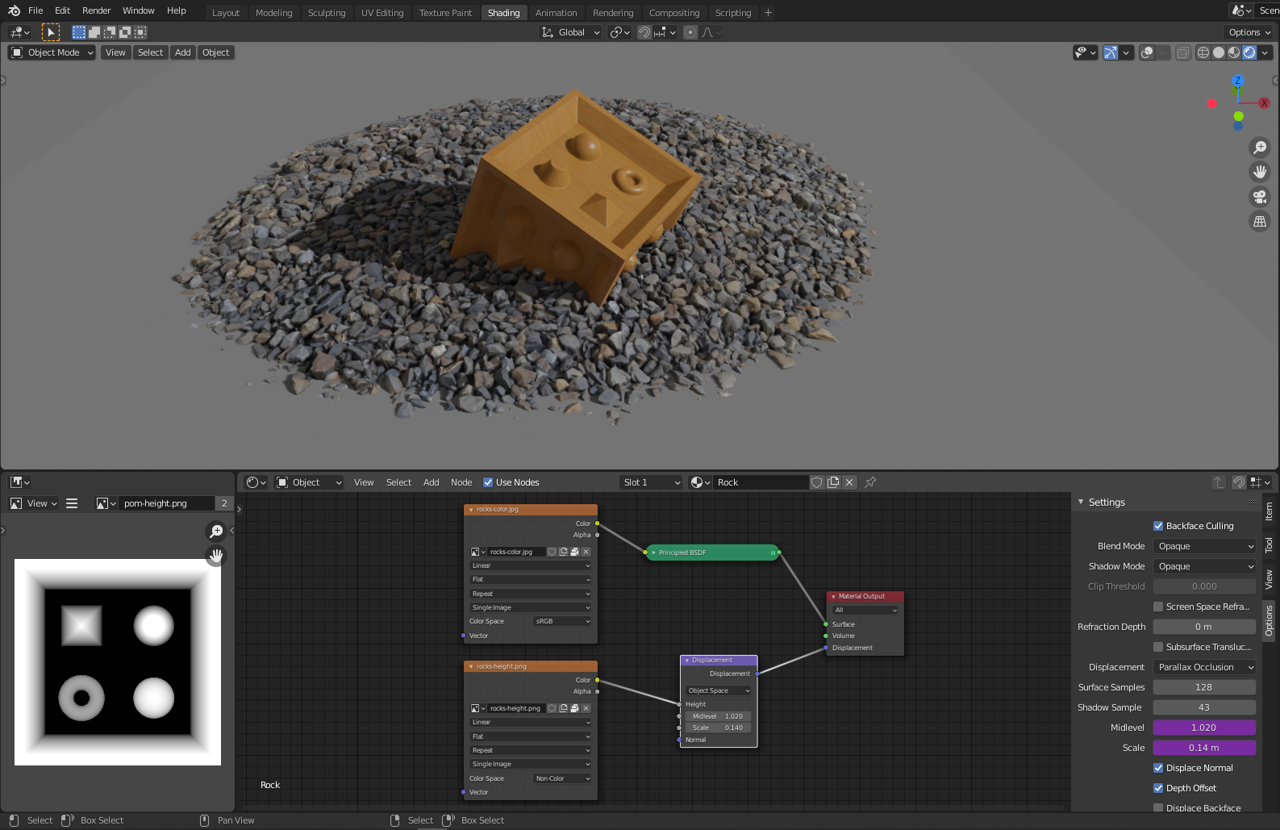Open the Render menu
This screenshot has height=830, width=1280.
[96, 10]
